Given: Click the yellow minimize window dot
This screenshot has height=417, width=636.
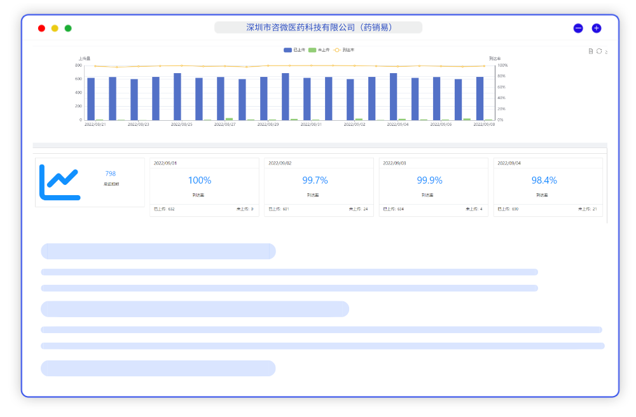Looking at the screenshot, I should pyautogui.click(x=55, y=28).
